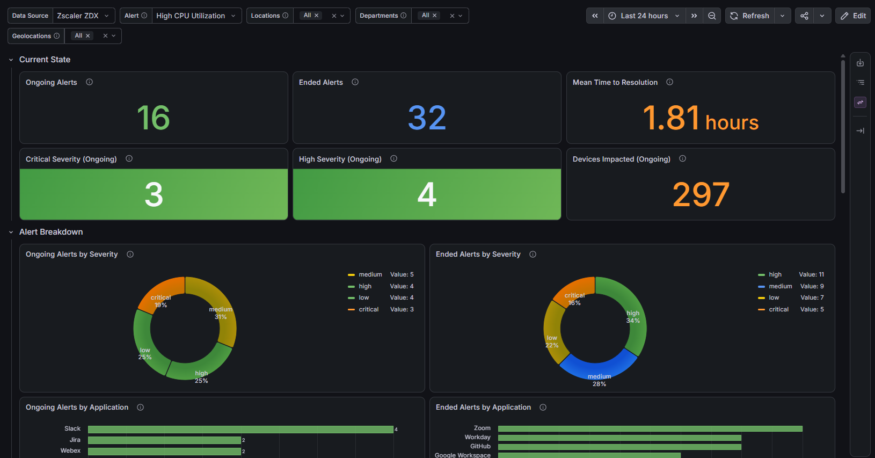This screenshot has height=458, width=875.
Task: Expand the Departments filter dropdown arrow
Action: (461, 16)
